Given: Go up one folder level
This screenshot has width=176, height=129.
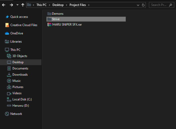Looking at the screenshot, I should 23,5.
